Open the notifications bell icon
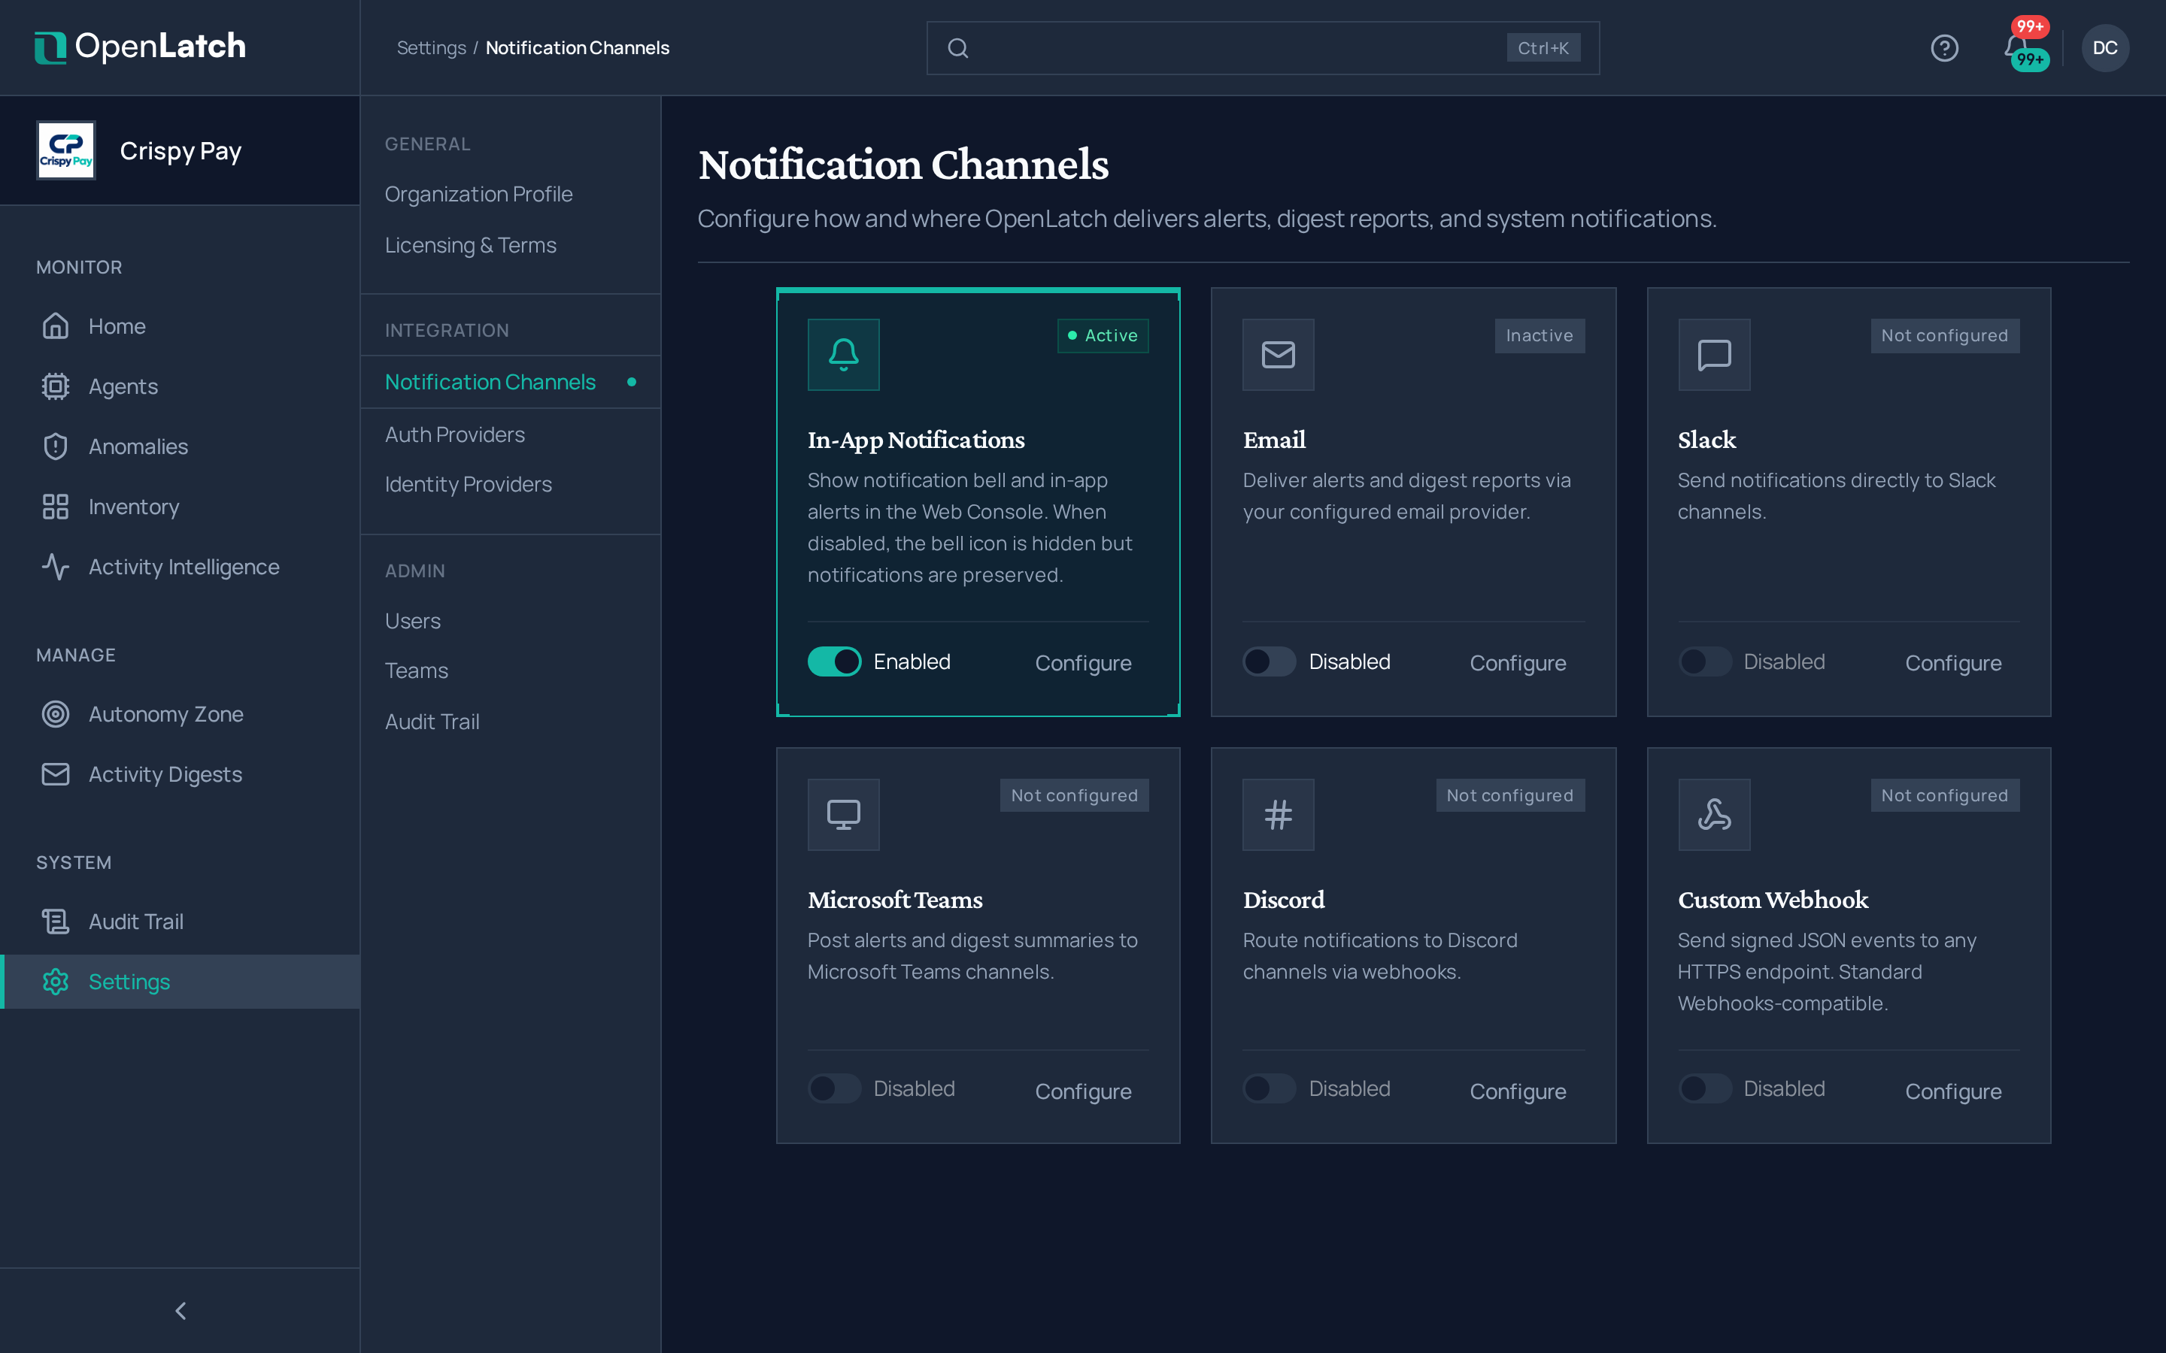This screenshot has height=1353, width=2166. [2016, 47]
